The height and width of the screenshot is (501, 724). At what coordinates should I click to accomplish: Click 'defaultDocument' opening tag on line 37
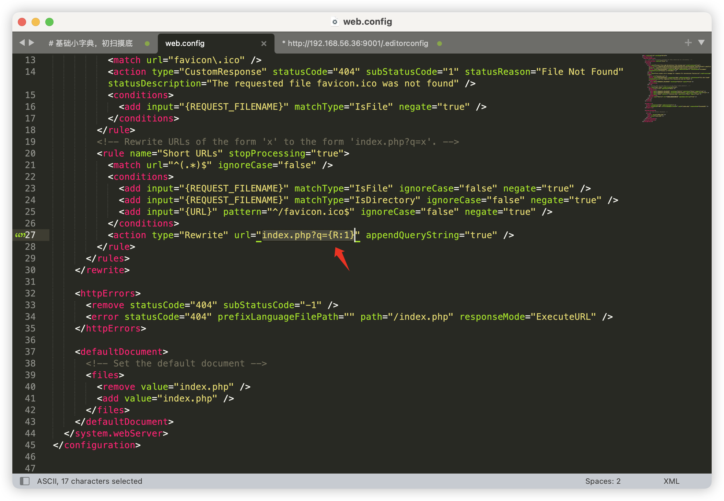click(x=121, y=352)
